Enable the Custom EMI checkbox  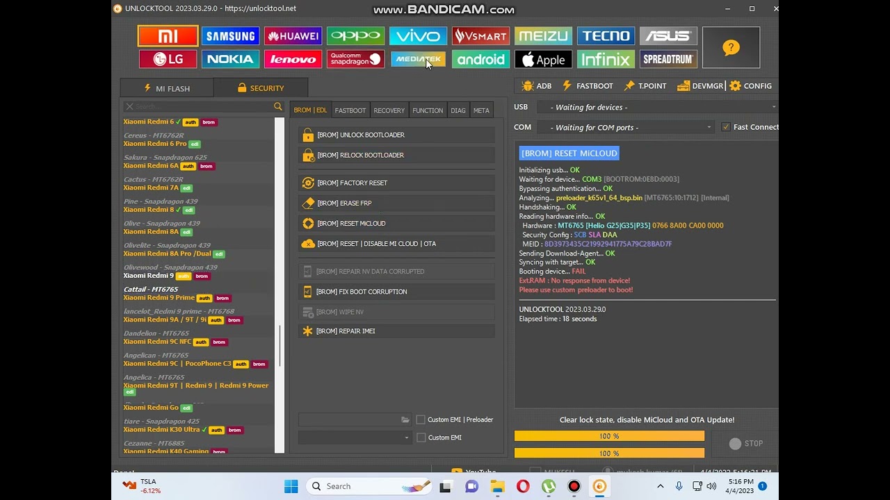pyautogui.click(x=421, y=437)
